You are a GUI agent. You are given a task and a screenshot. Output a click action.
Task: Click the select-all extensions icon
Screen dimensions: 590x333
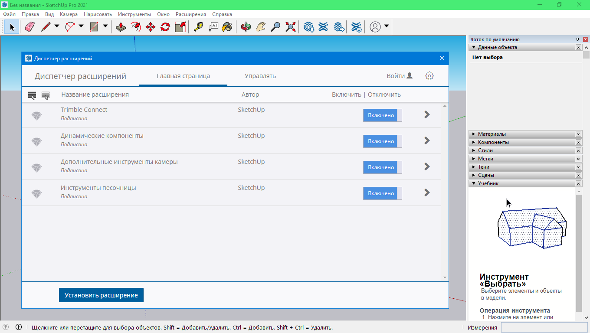(x=32, y=95)
